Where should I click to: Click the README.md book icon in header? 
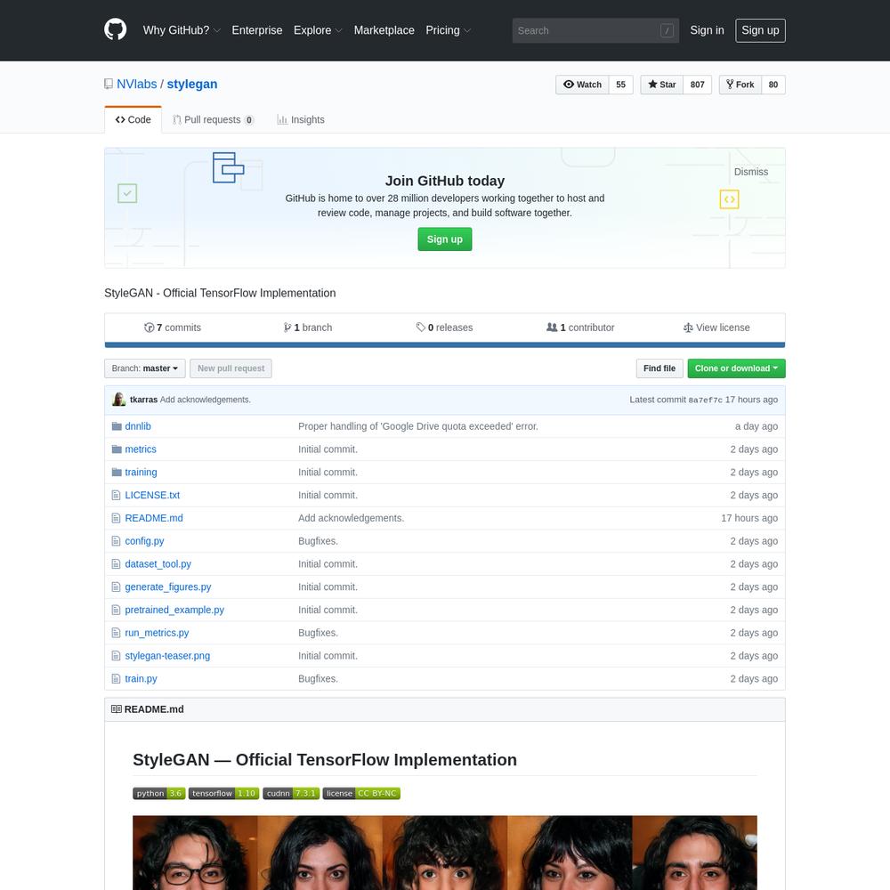(x=117, y=709)
